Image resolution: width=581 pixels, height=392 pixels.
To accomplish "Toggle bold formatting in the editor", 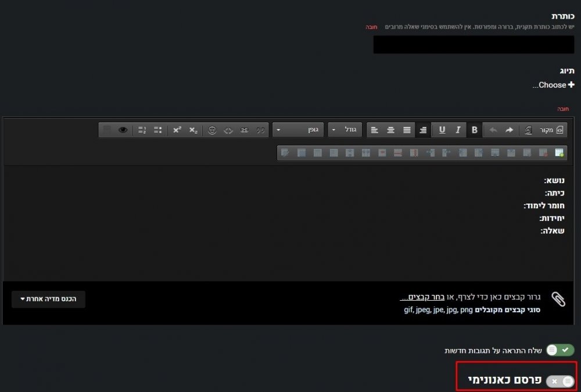I will coord(474,130).
